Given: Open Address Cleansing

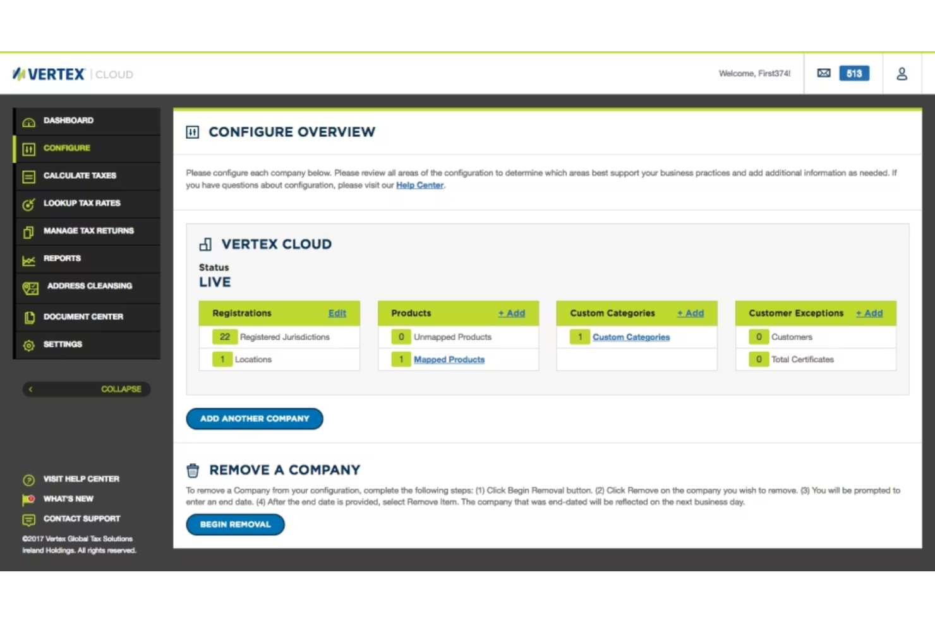Looking at the screenshot, I should point(87,287).
